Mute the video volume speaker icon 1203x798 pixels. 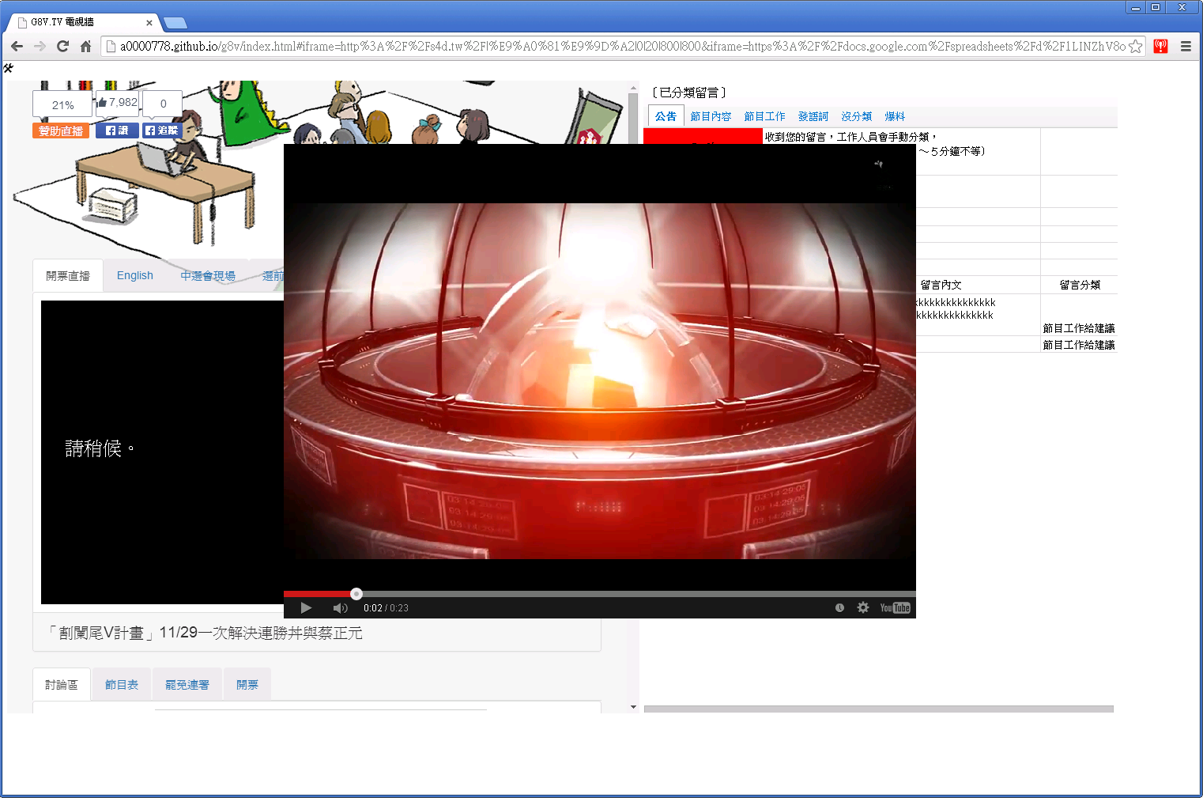(340, 608)
